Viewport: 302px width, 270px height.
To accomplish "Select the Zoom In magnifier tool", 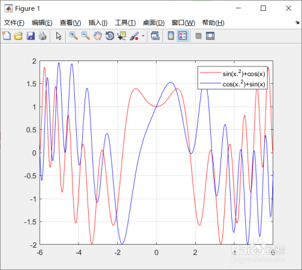I will point(74,36).
